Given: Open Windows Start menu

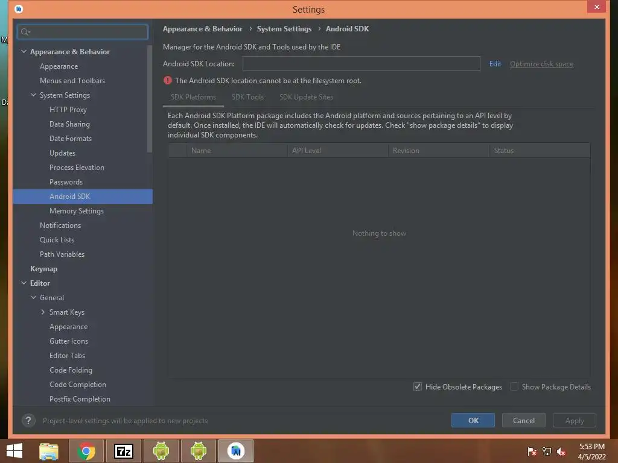Looking at the screenshot, I should click(14, 451).
